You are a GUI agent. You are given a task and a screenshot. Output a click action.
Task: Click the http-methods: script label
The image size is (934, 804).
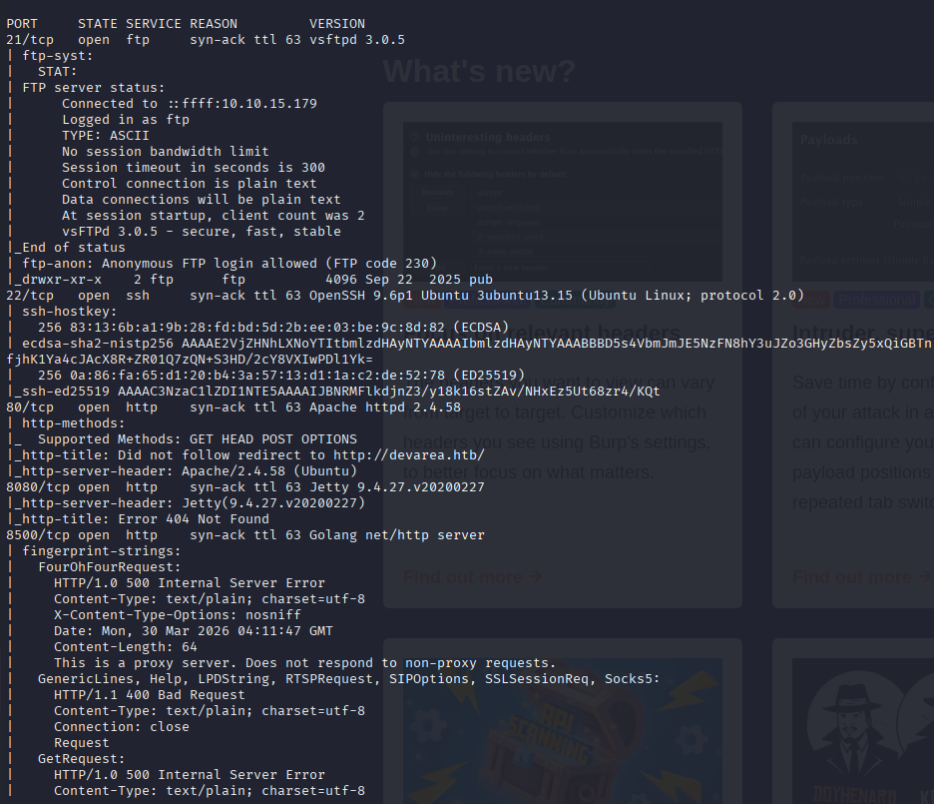[74, 423]
